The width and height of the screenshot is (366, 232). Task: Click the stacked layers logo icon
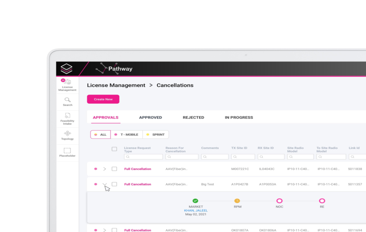pyautogui.click(x=67, y=69)
